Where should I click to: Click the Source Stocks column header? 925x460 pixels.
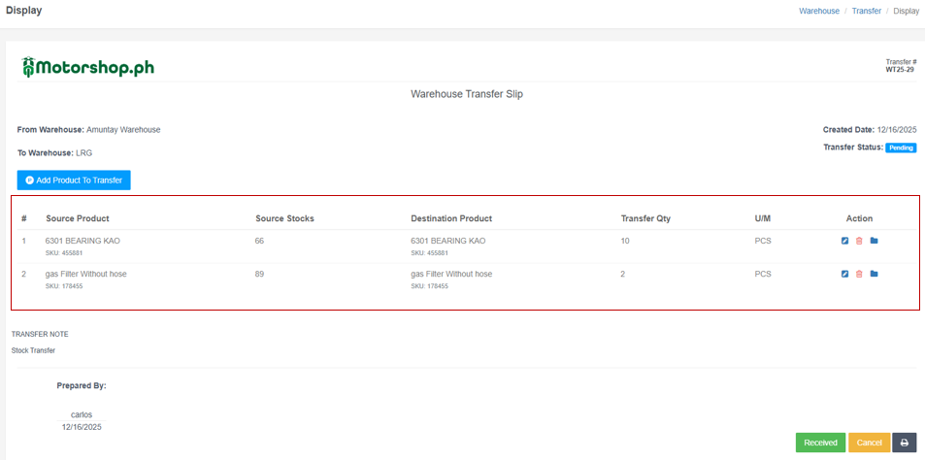click(284, 218)
